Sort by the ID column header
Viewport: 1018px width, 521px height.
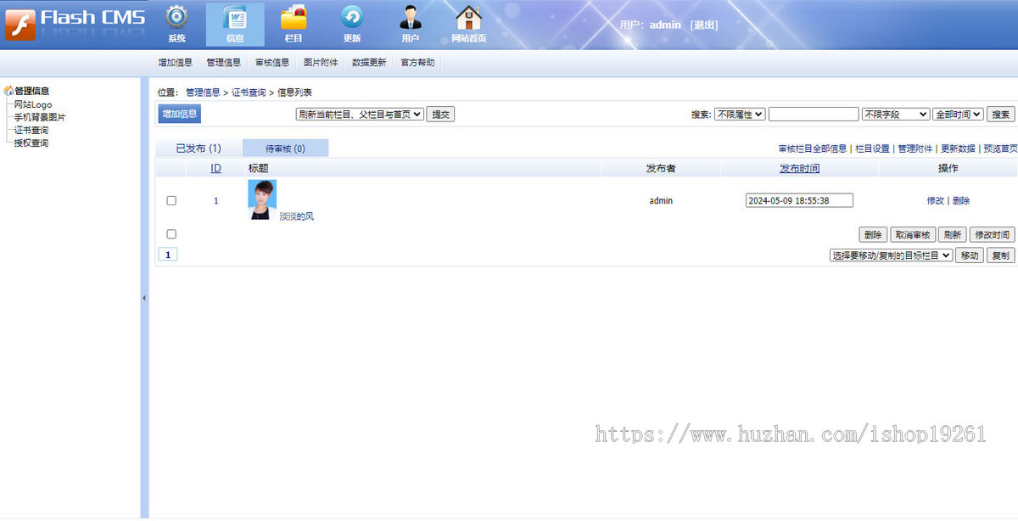[216, 169]
